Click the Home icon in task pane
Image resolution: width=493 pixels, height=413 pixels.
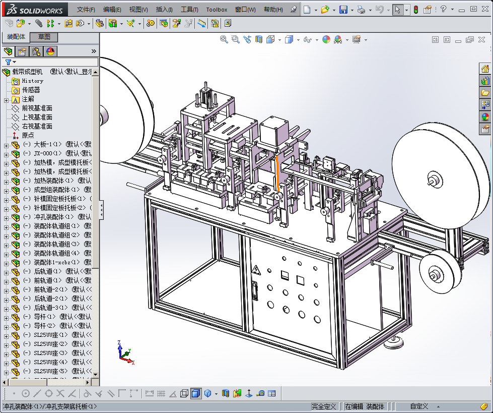(485, 69)
